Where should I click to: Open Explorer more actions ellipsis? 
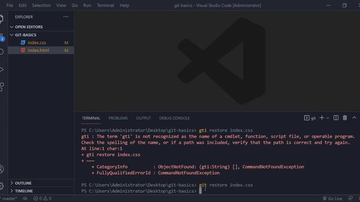click(x=66, y=17)
